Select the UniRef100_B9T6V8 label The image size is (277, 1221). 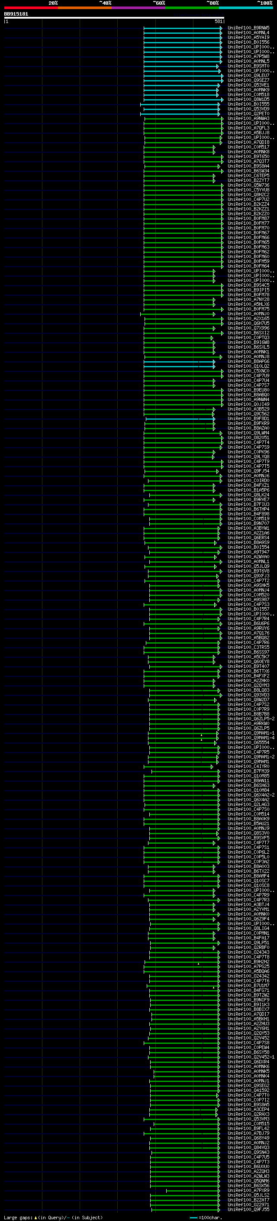248,571
